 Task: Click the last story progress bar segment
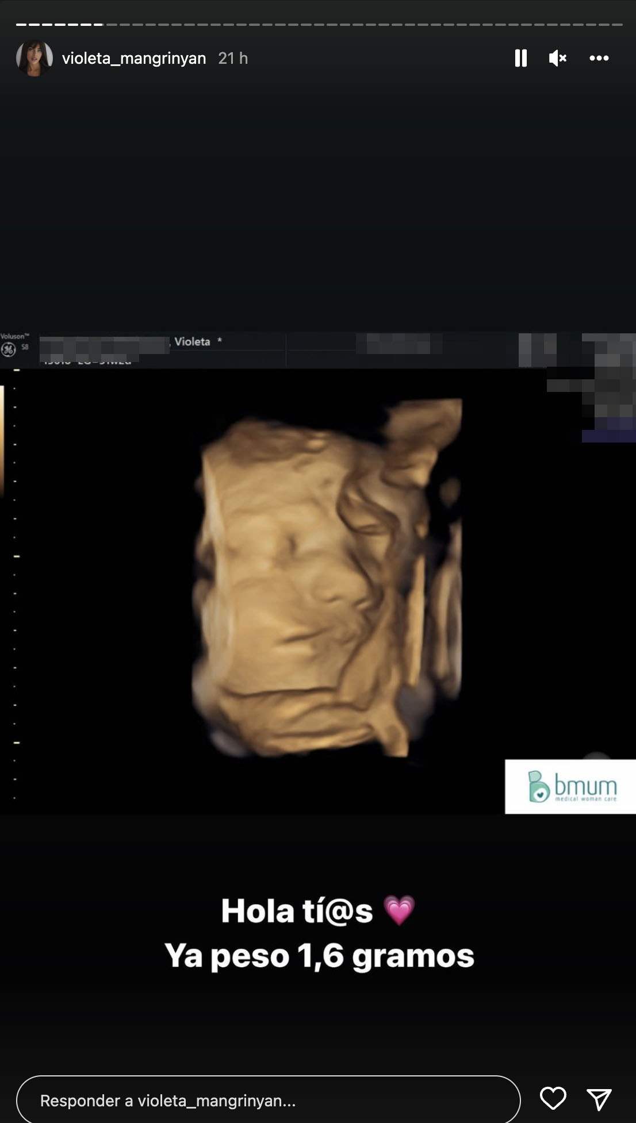click(x=617, y=25)
